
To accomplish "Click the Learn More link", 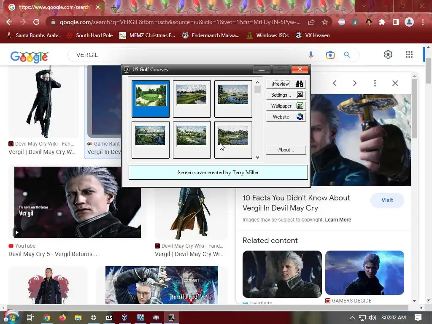I will coord(338,219).
